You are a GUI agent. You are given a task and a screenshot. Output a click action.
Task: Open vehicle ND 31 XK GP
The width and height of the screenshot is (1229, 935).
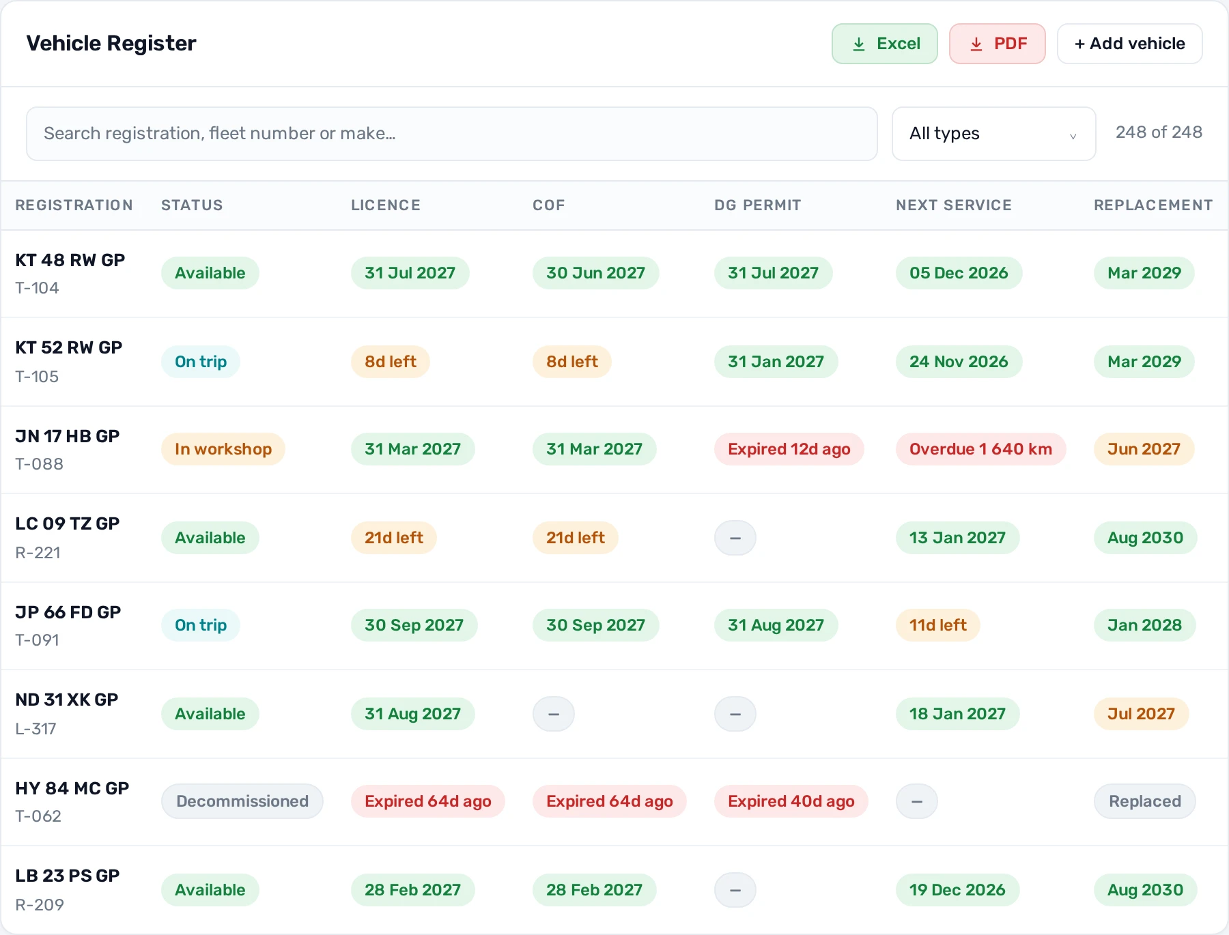(66, 700)
